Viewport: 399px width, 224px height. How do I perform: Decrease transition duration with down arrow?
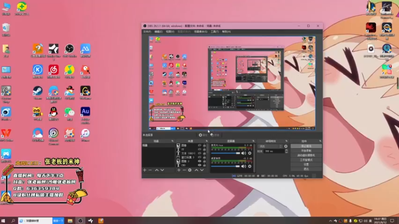[x=286, y=152]
